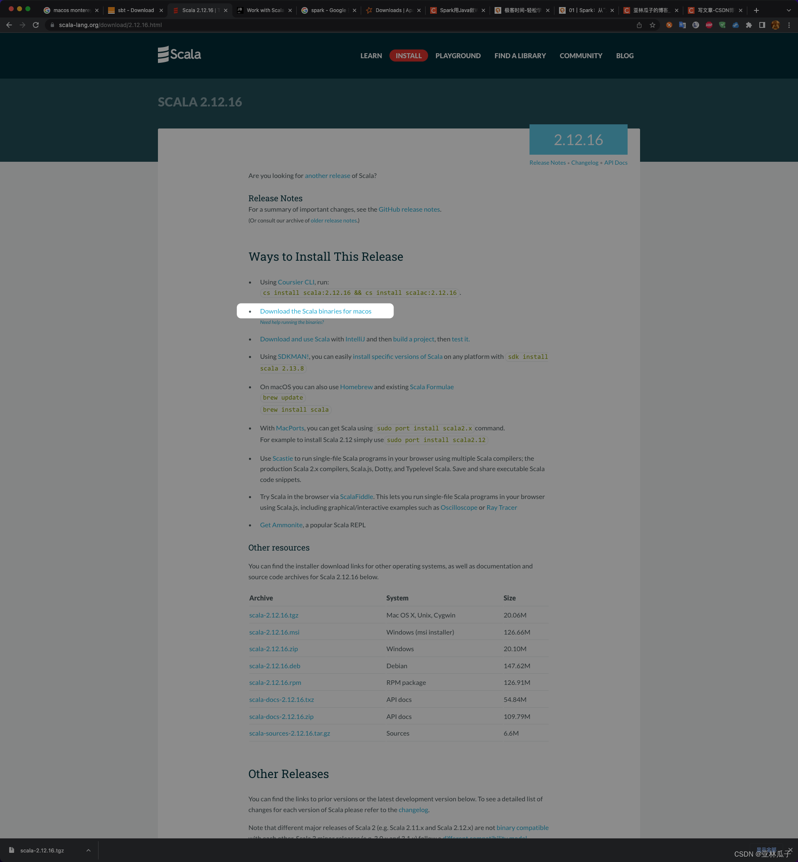Open the MacPorts link

(x=290, y=428)
